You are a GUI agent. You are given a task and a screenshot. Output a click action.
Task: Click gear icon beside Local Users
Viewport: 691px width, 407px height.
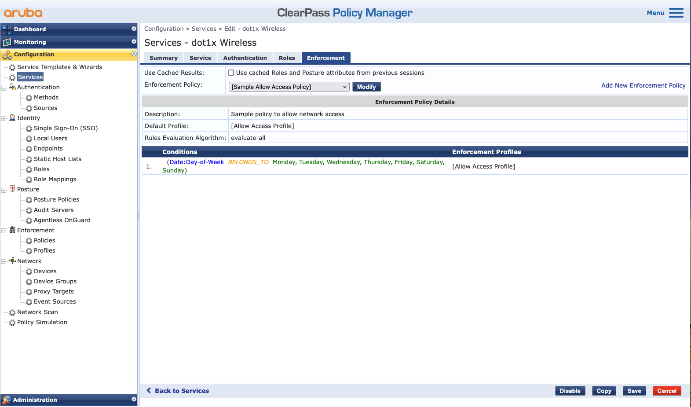(29, 139)
